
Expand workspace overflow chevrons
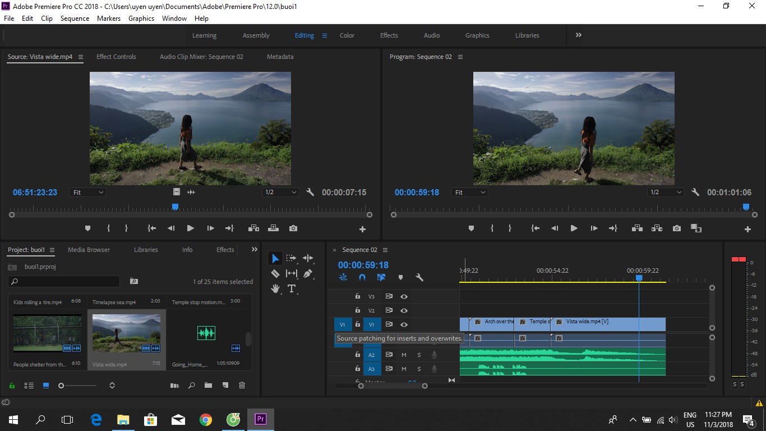578,35
